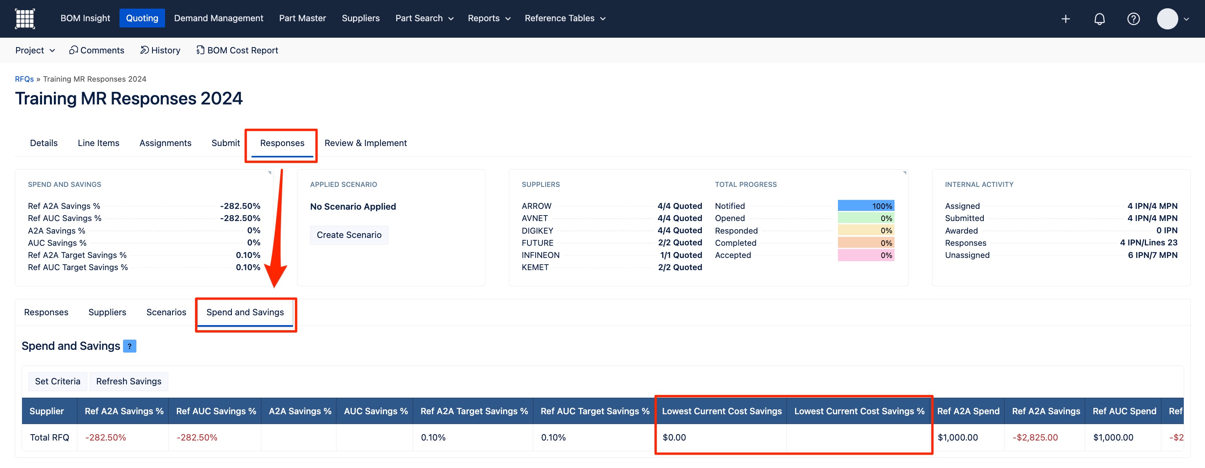Open the Assignments tab
This screenshot has width=1205, height=468.
click(165, 143)
